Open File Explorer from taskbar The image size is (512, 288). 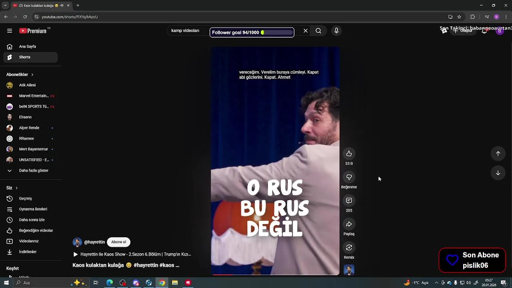point(175,283)
